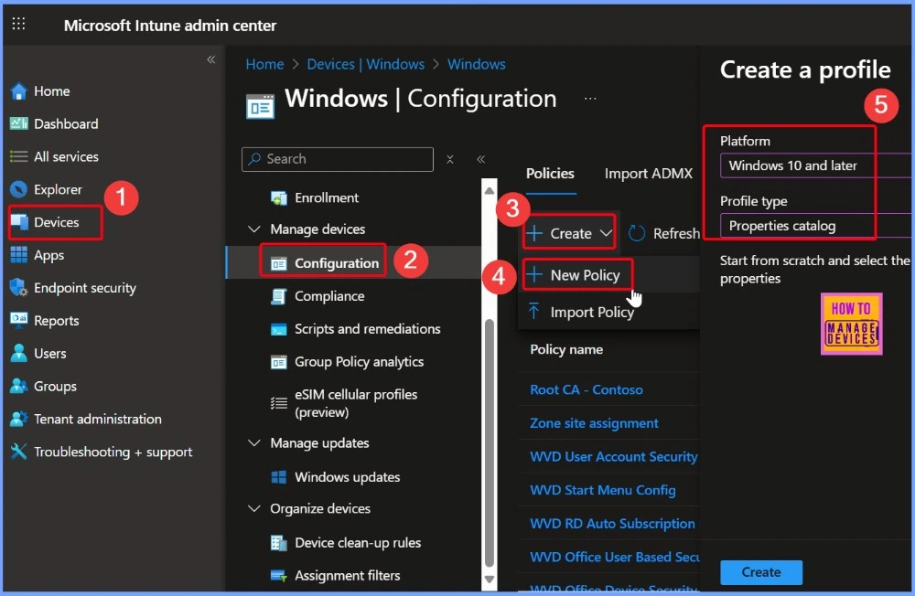
Task: Open WVD RD Auto Subscription policy
Action: pyautogui.click(x=612, y=523)
